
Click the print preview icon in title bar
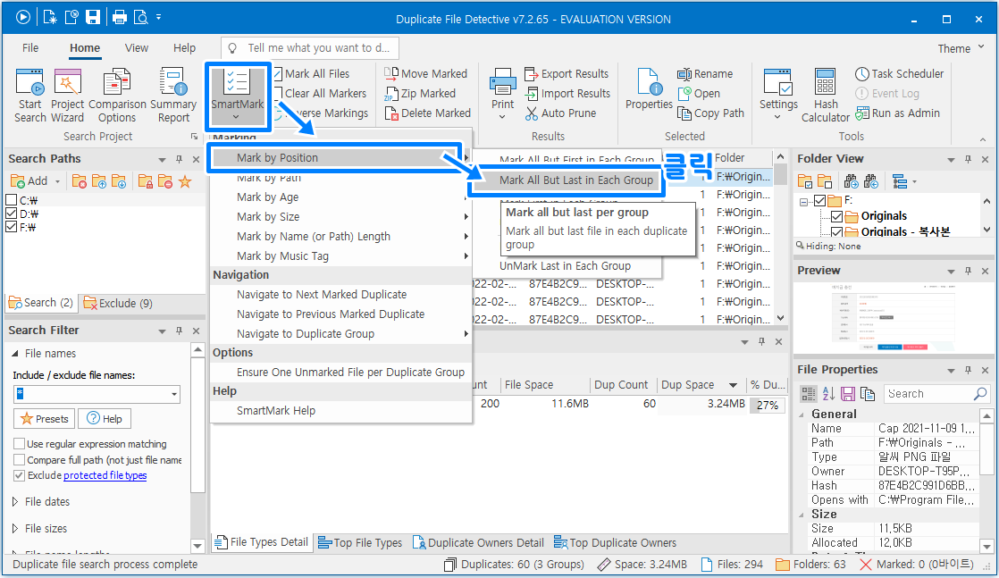(x=141, y=17)
